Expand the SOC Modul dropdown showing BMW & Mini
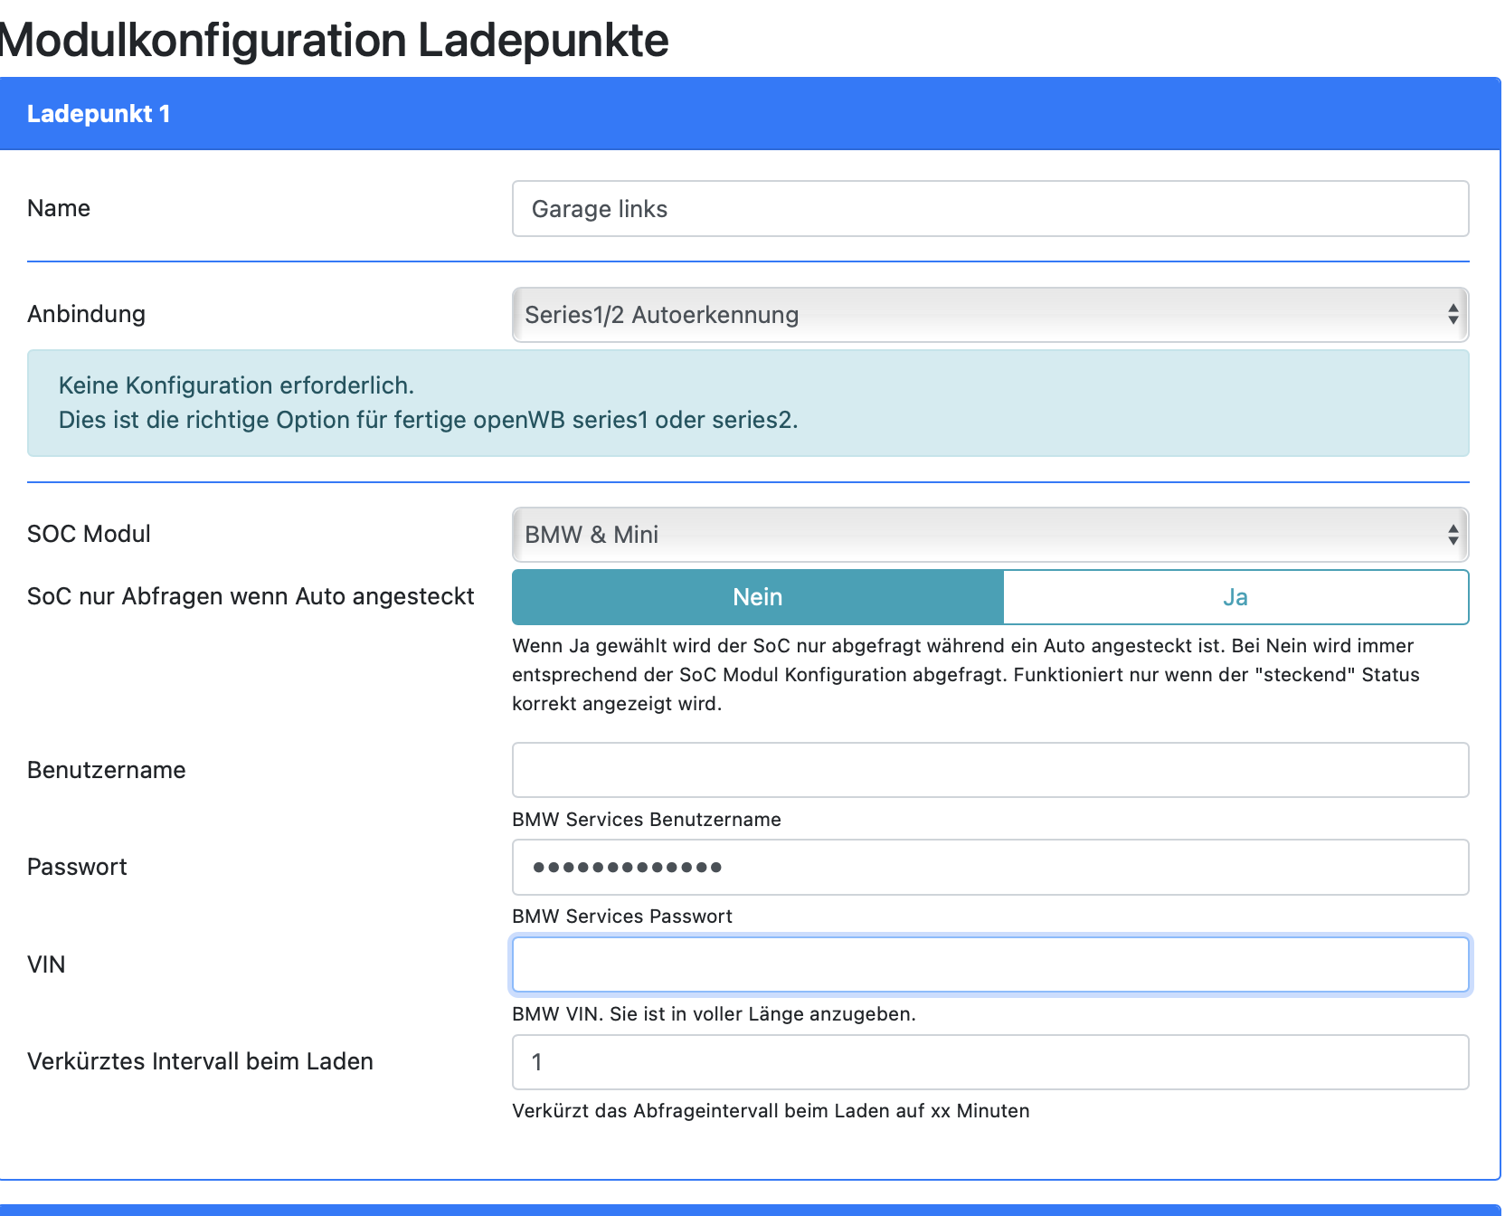1505x1216 pixels. click(x=989, y=535)
